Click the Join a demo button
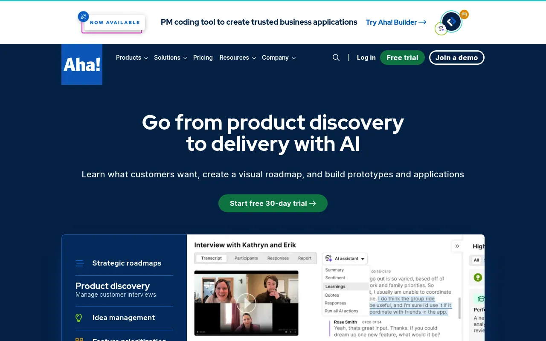The width and height of the screenshot is (546, 341). pyautogui.click(x=457, y=58)
